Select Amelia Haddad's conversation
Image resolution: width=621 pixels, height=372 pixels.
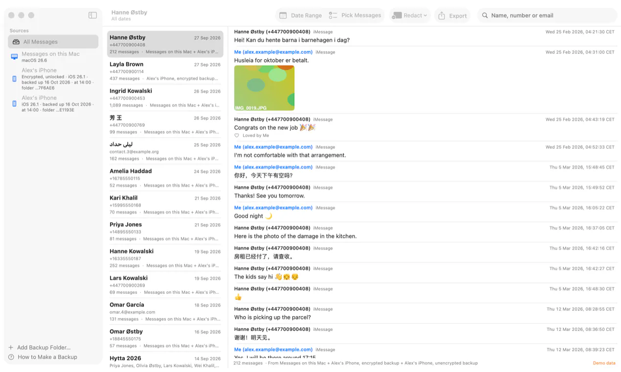(x=165, y=178)
